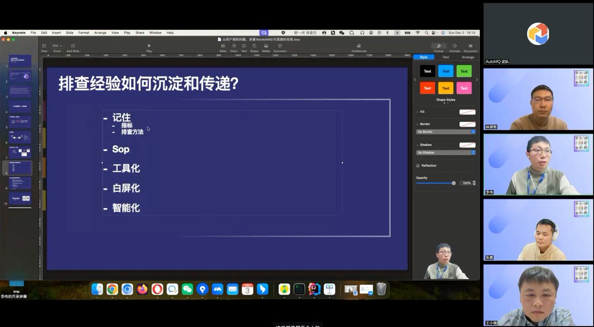Click the Play slideshow button in toolbar
Image resolution: width=594 pixels, height=327 pixels.
tap(149, 46)
